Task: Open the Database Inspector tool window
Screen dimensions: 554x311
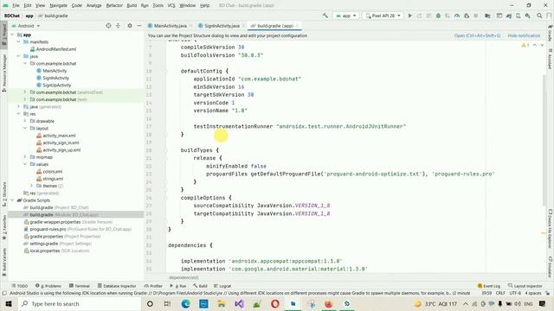Action: [117, 286]
